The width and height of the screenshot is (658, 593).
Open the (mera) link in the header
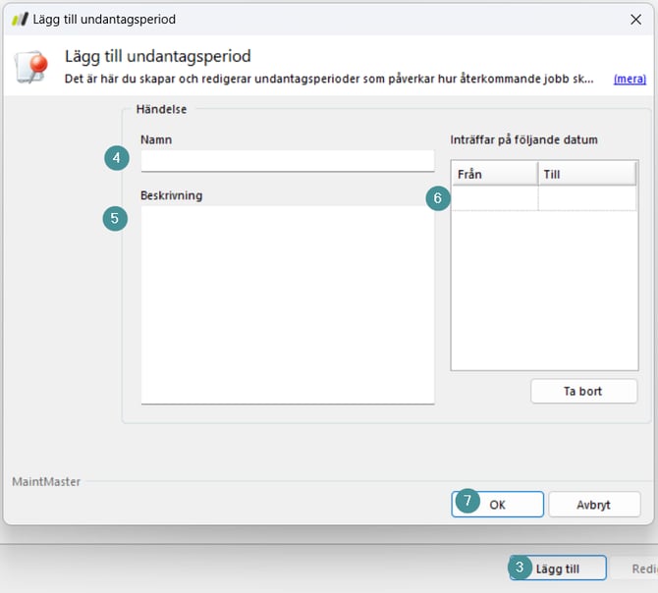[x=630, y=79]
